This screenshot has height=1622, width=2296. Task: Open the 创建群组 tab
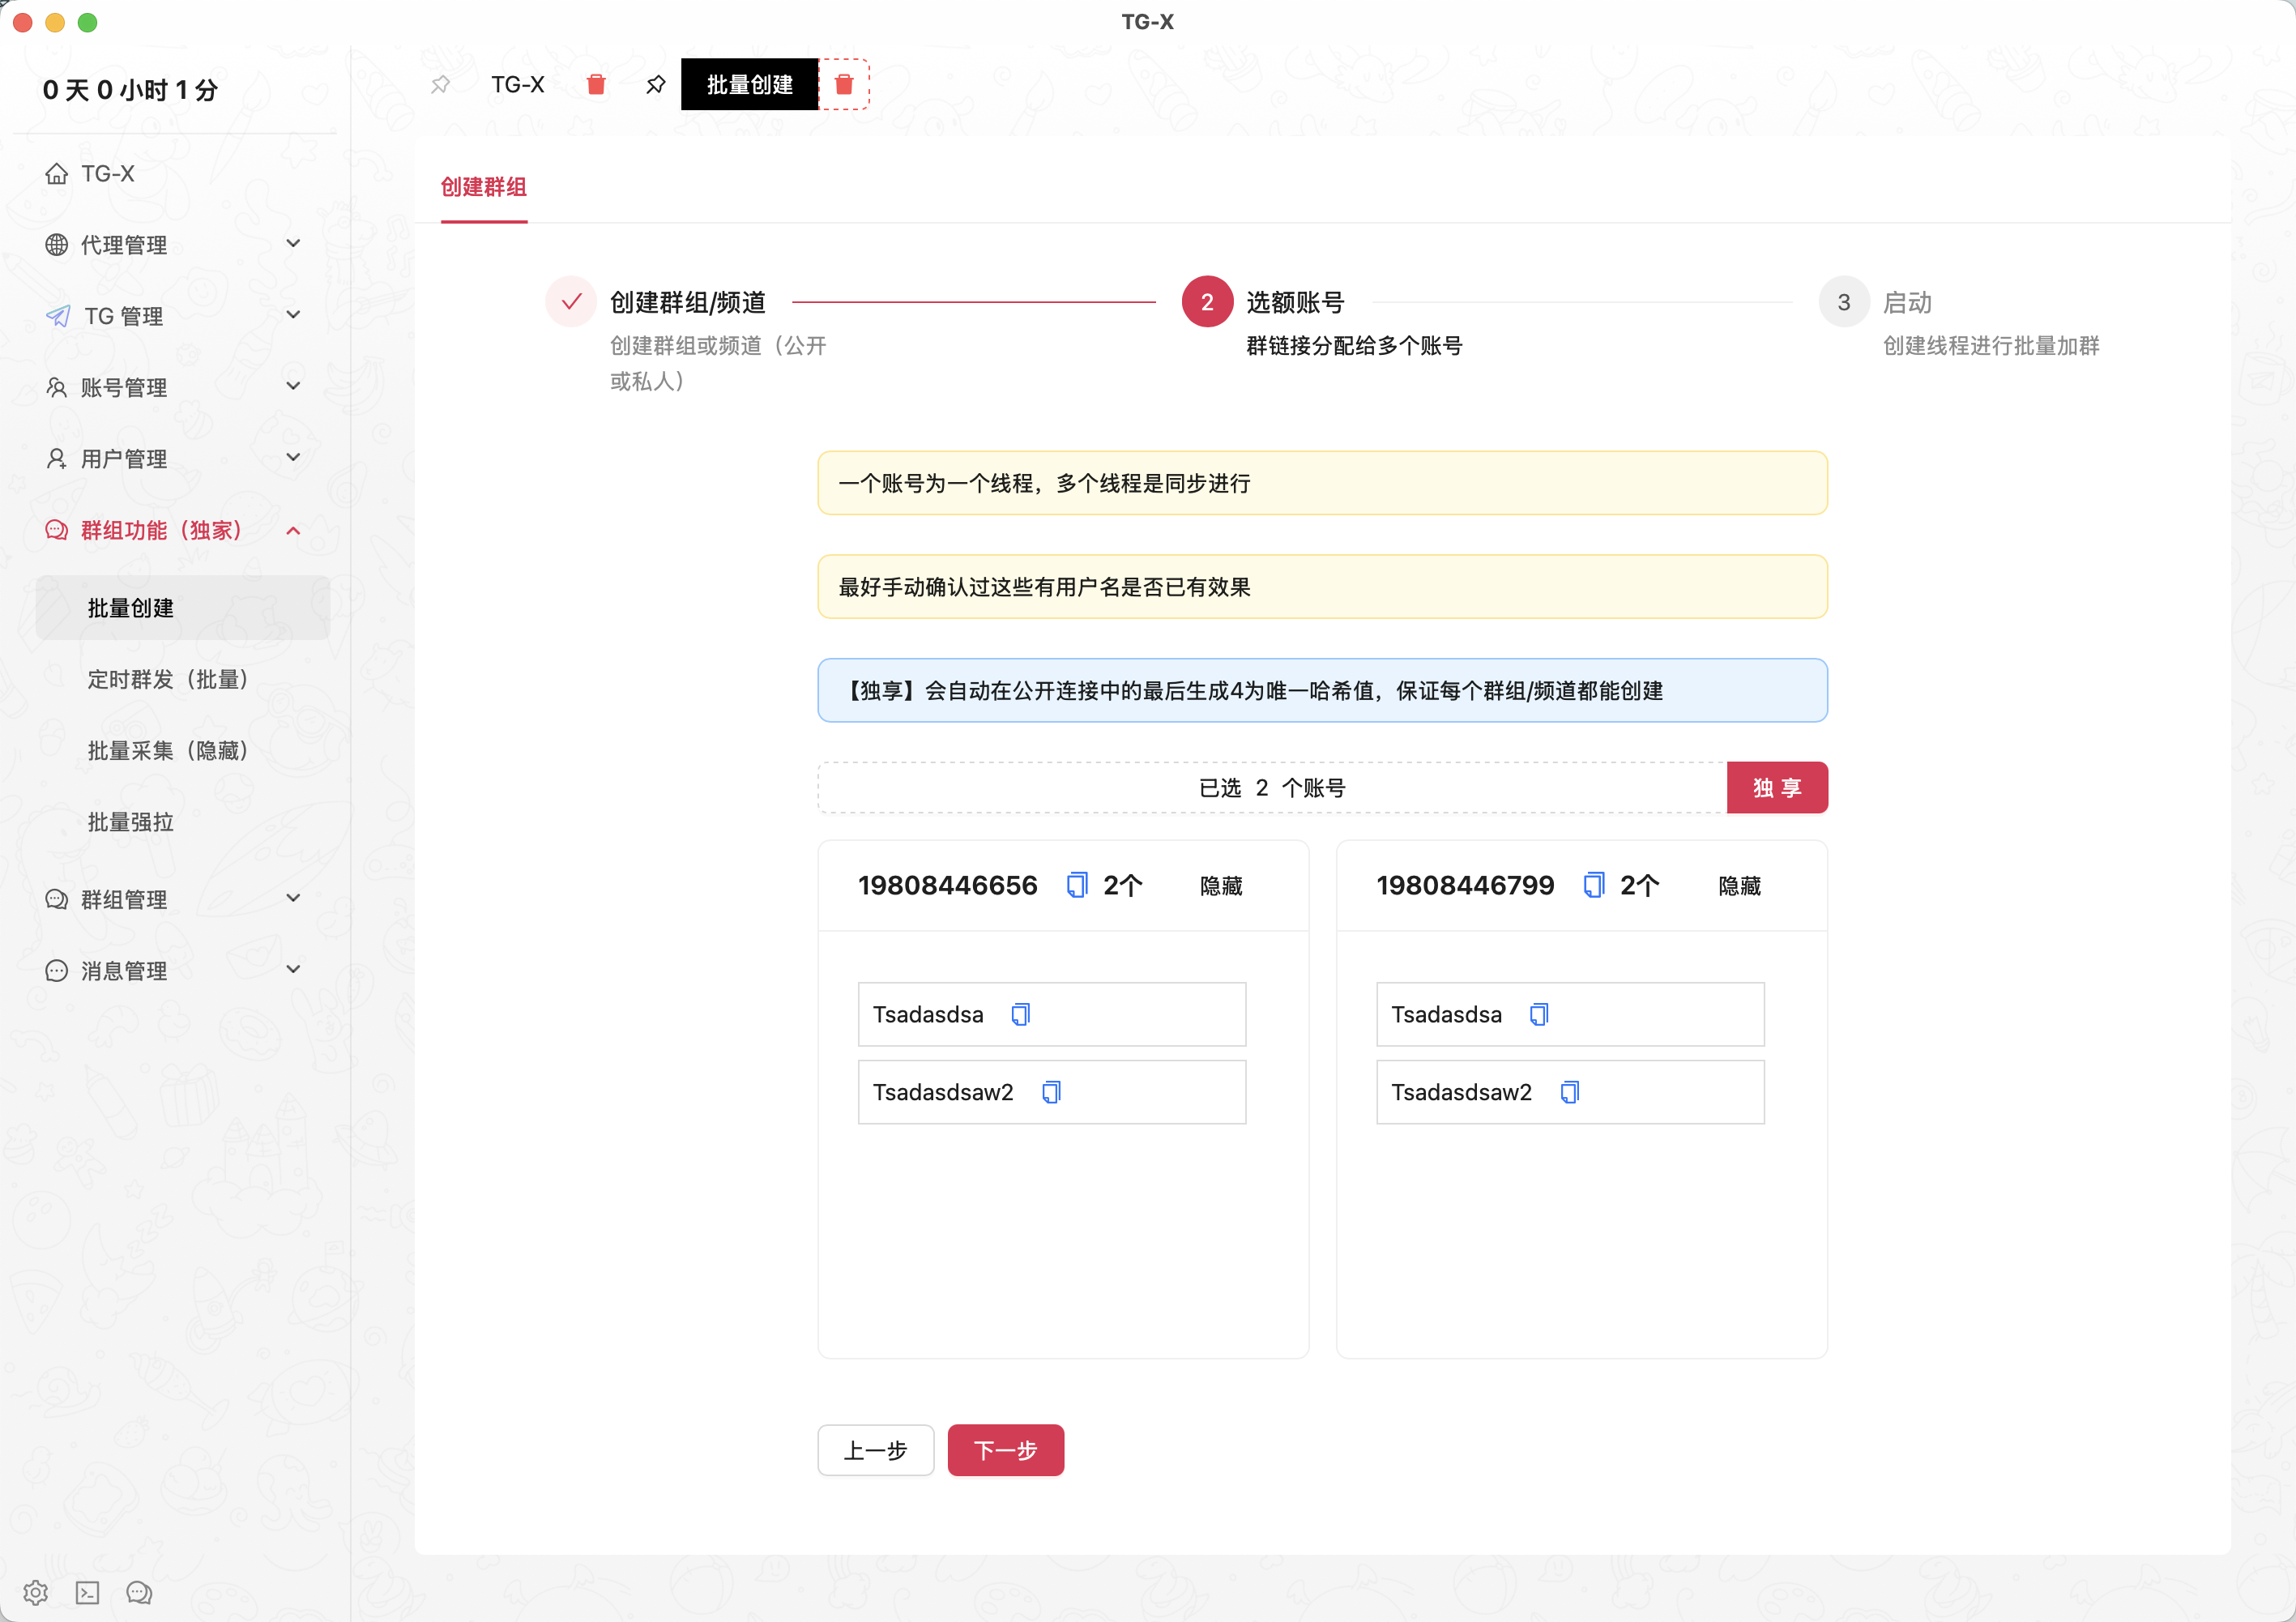coord(484,187)
